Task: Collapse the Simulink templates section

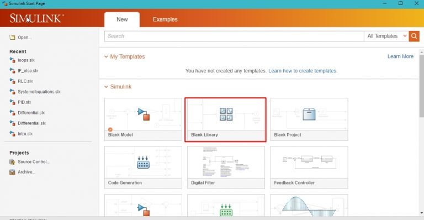Action: tap(106, 87)
